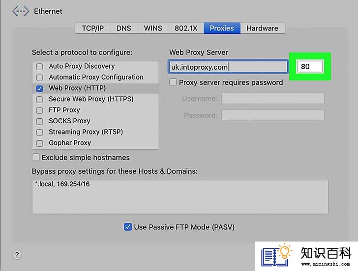Check Exclude simple hostnames
Screen dimensions: 358x271
[x=35, y=157]
